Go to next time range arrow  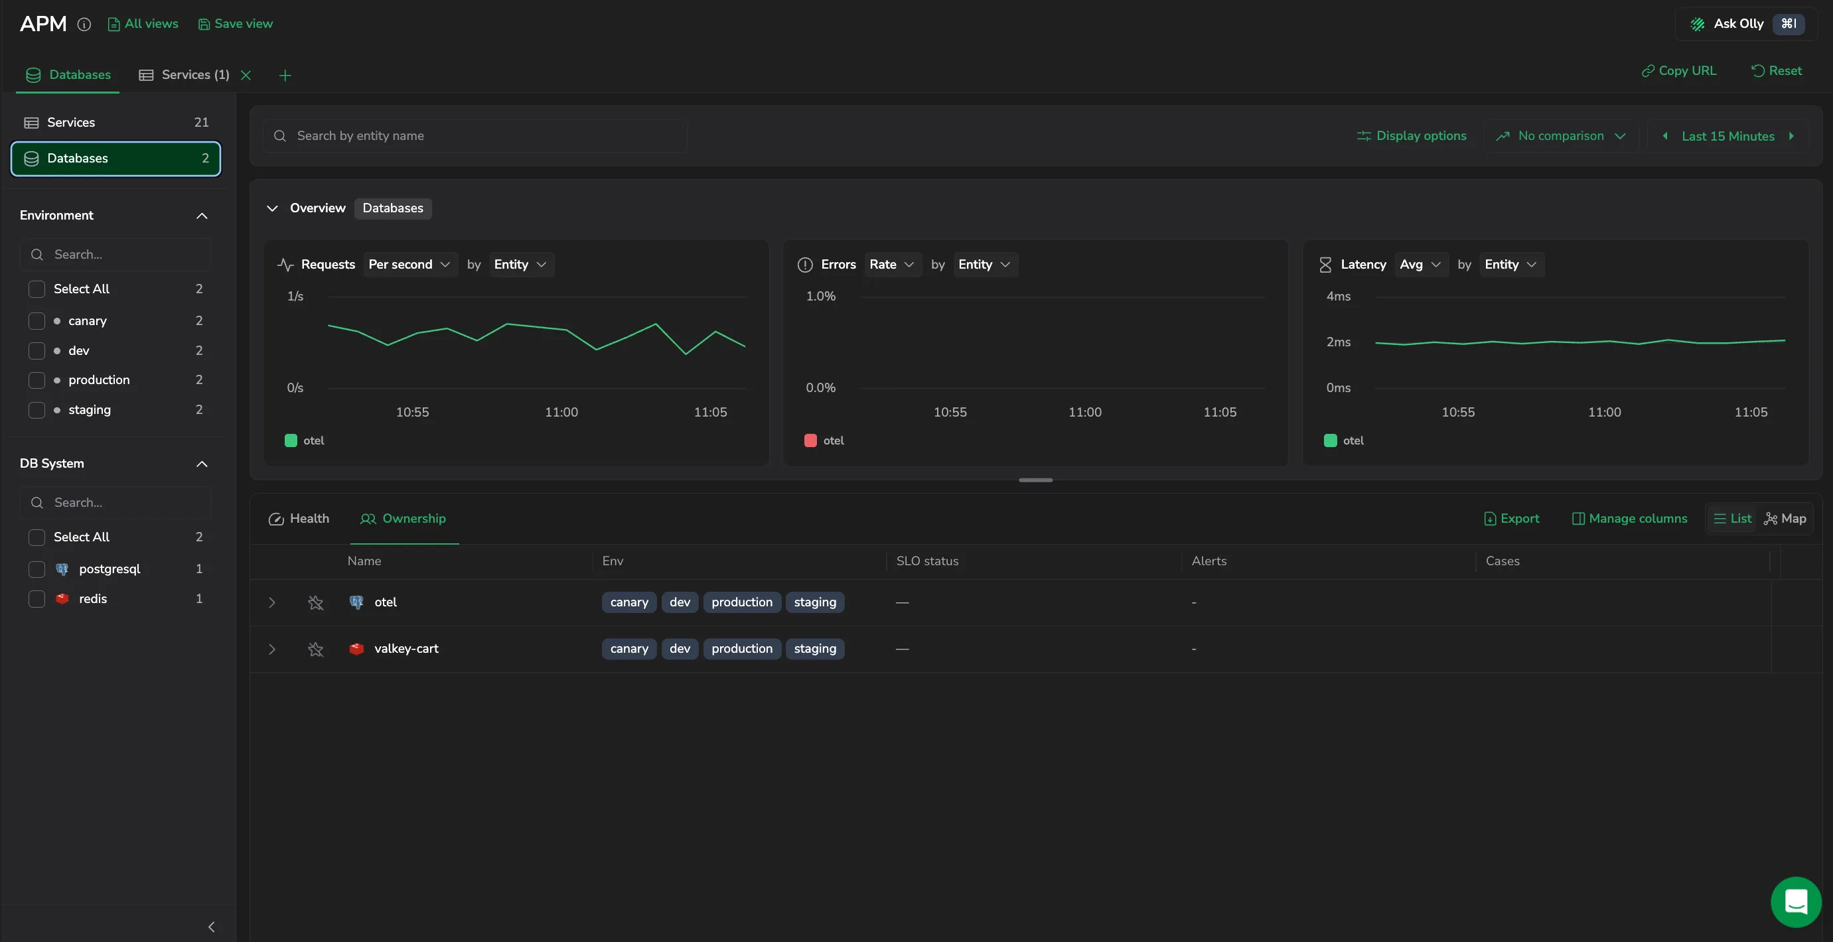[x=1791, y=136]
